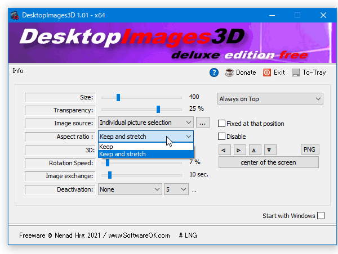Click center of the screen button

[268, 162]
